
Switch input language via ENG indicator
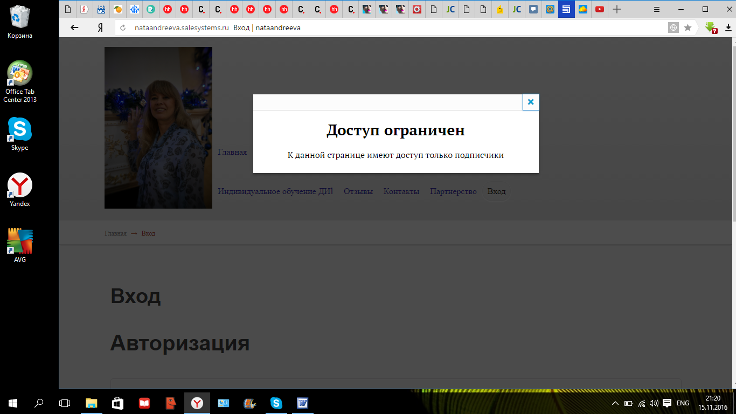click(x=683, y=403)
